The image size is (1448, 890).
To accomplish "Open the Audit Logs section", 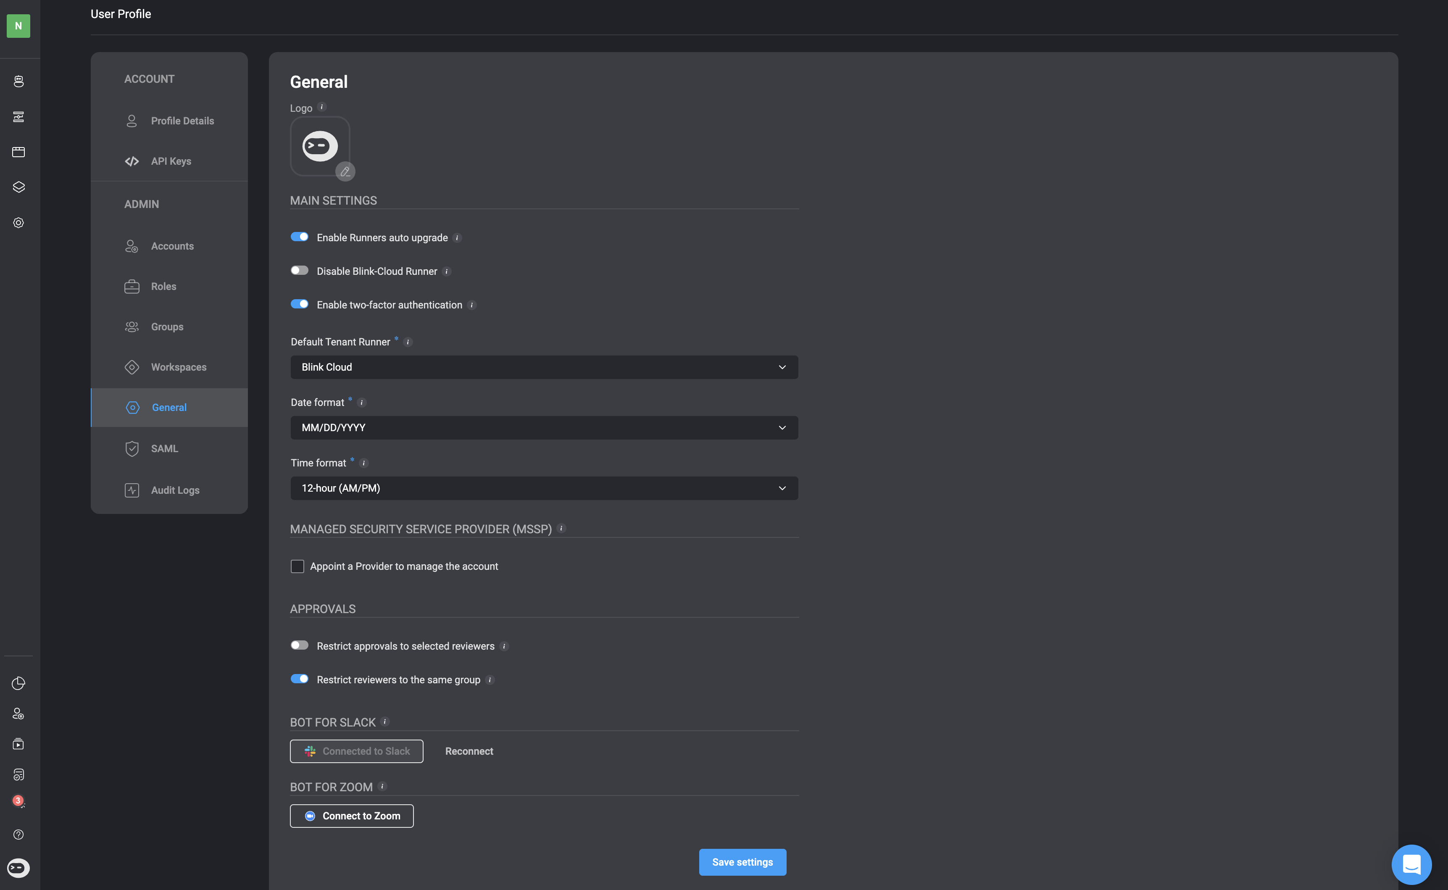I will (x=175, y=490).
